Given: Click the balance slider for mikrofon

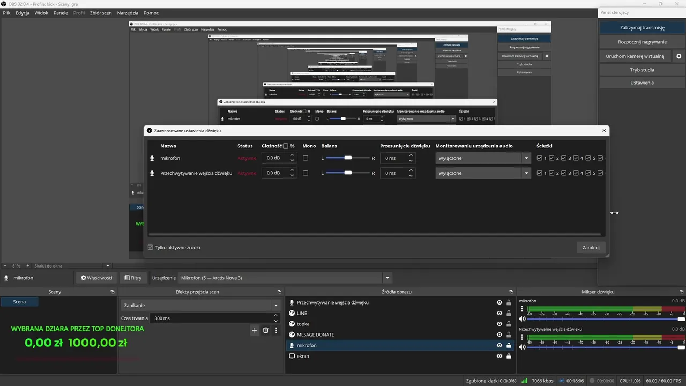Looking at the screenshot, I should tap(348, 158).
